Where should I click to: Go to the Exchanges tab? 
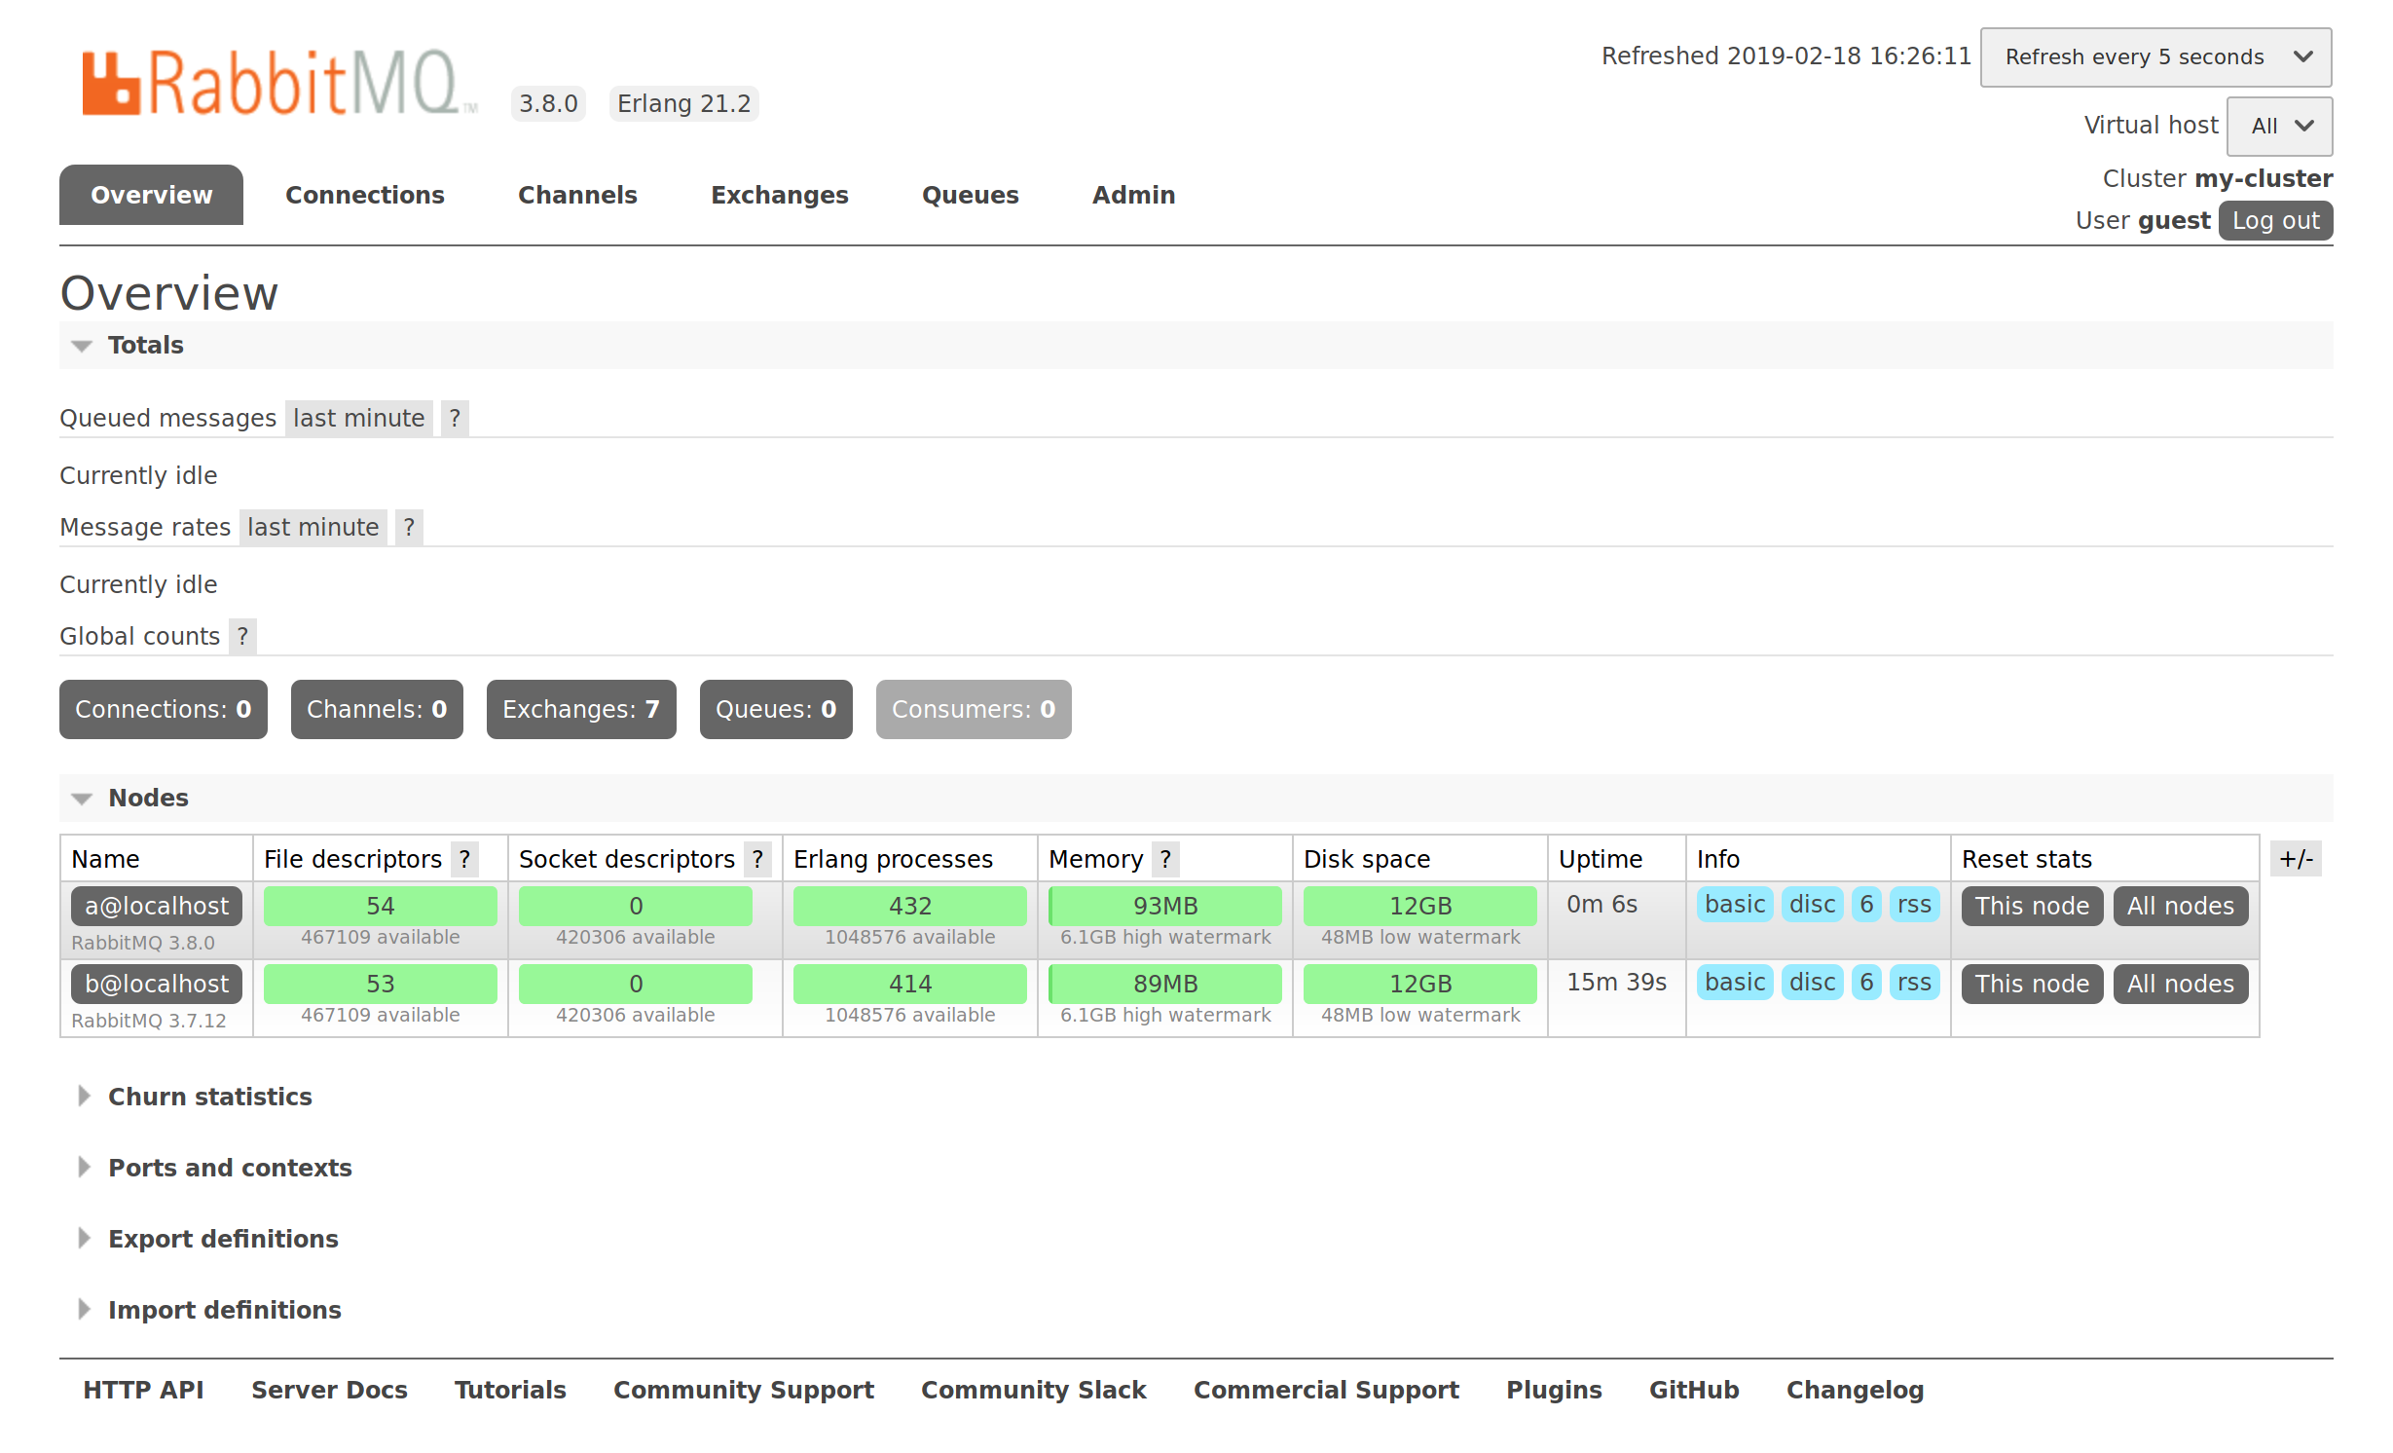click(779, 196)
